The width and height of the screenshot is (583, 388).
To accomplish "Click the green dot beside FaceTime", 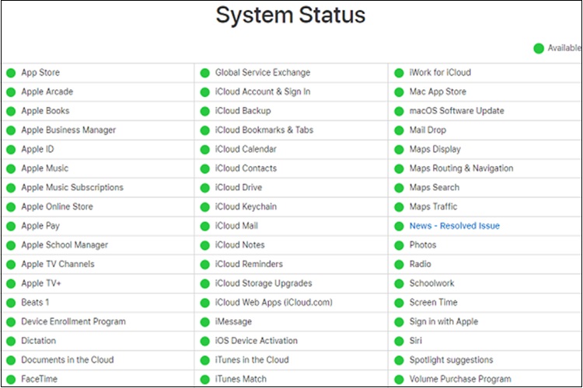I will tap(11, 379).
